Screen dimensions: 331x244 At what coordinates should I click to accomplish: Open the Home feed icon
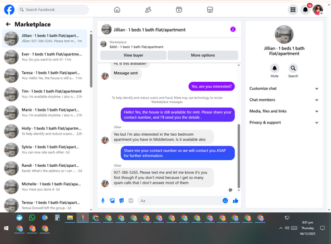pyautogui.click(x=117, y=10)
